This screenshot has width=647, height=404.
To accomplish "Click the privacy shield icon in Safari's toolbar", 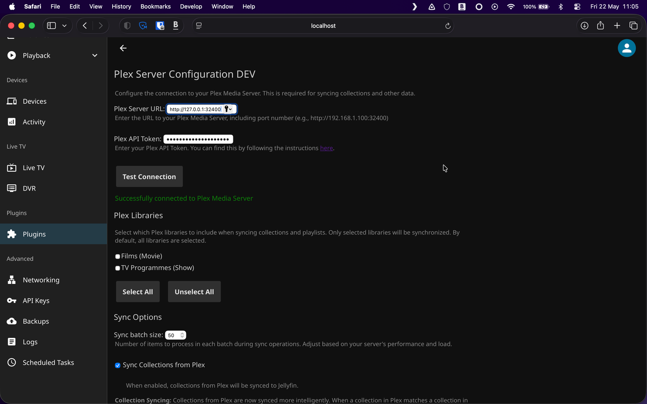I will [x=127, y=26].
